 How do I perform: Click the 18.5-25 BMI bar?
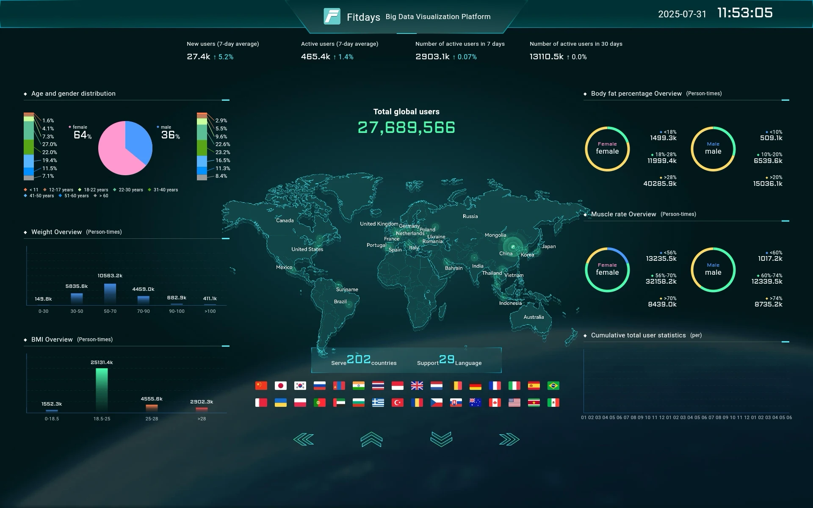[102, 389]
